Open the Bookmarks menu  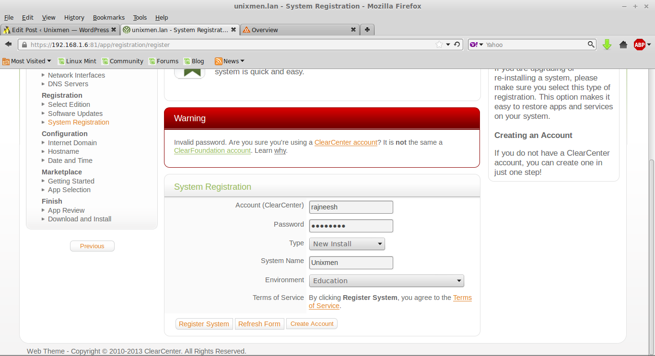coord(109,17)
